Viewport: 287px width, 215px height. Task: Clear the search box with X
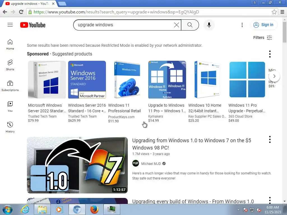[x=177, y=25]
